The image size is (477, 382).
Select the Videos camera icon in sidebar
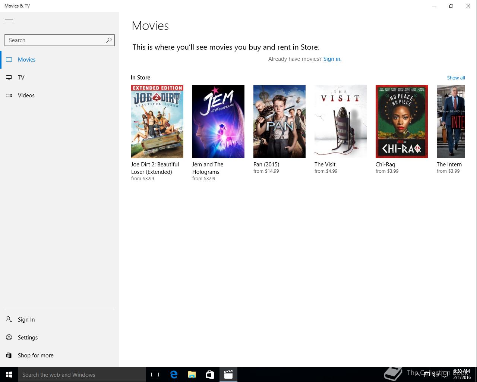9,95
